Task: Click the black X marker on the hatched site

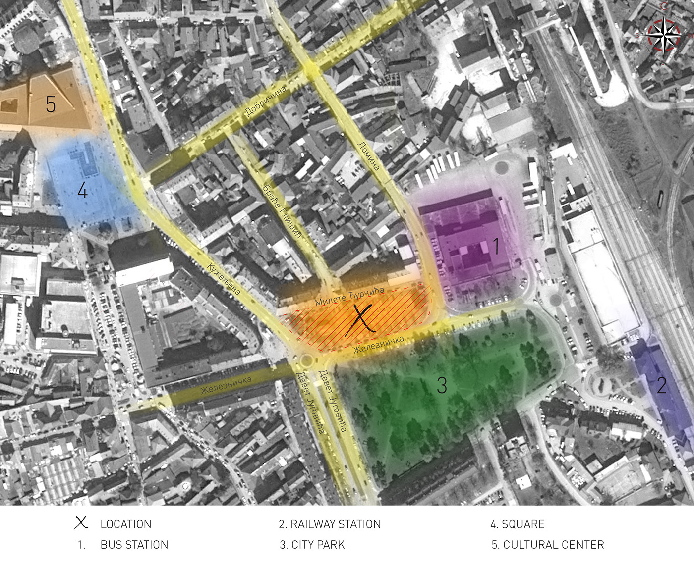Action: pos(361,318)
